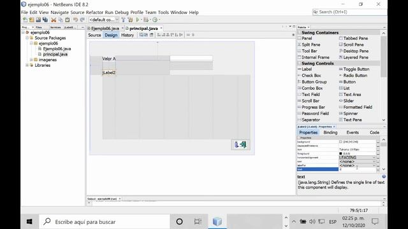Select Ejemplo06.java in project tree
Image resolution: width=408 pixels, height=229 pixels.
57,49
